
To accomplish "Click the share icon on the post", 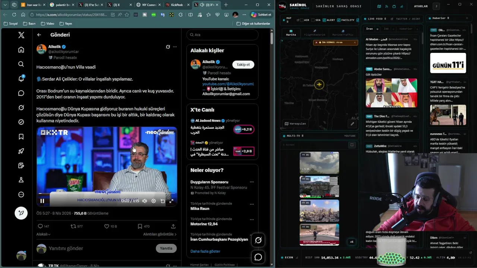I will (x=173, y=226).
